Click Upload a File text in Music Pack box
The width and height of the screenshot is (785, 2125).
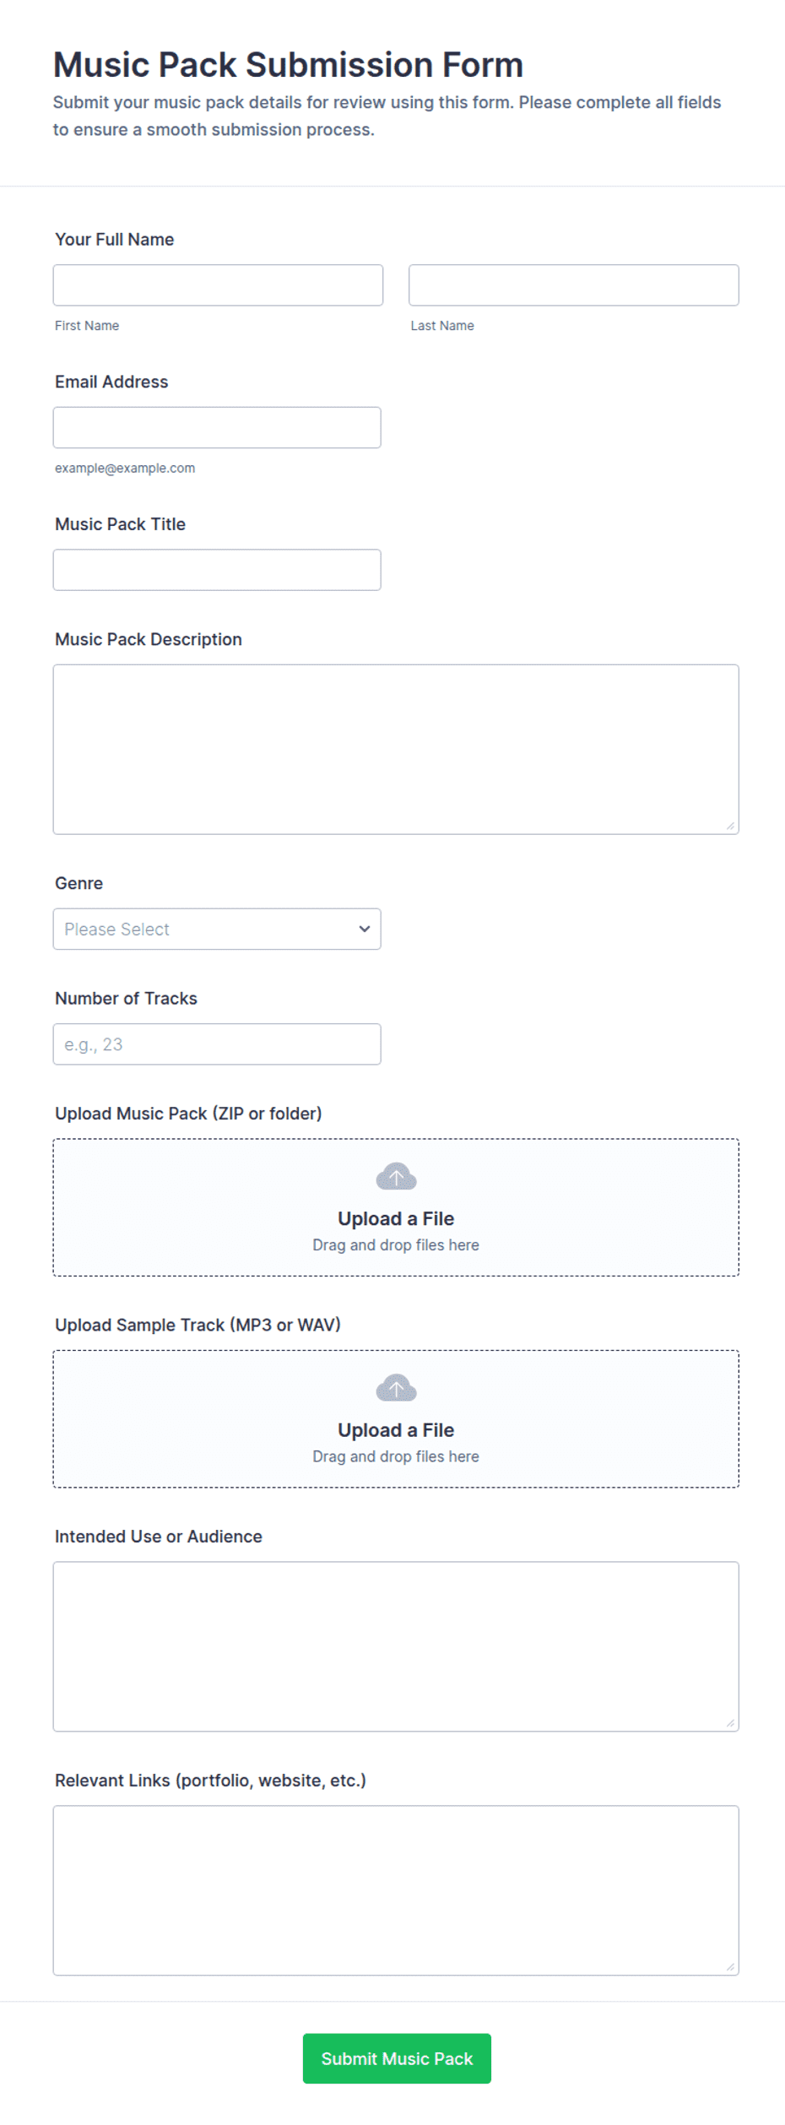(x=396, y=1218)
